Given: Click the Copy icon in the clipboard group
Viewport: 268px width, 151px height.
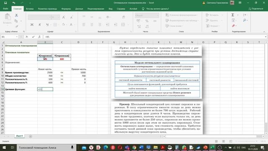Looking at the screenshot, I should (16, 21).
